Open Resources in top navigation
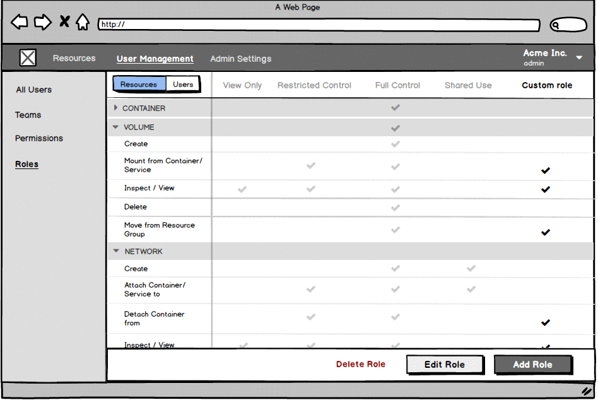 pyautogui.click(x=74, y=58)
